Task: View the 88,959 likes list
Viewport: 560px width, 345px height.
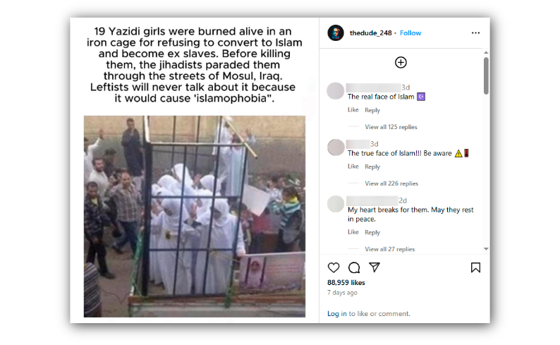Action: 346,282
